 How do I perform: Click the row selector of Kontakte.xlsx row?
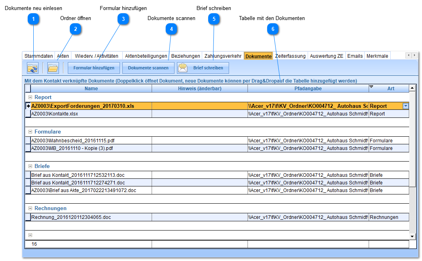pyautogui.click(x=28, y=114)
